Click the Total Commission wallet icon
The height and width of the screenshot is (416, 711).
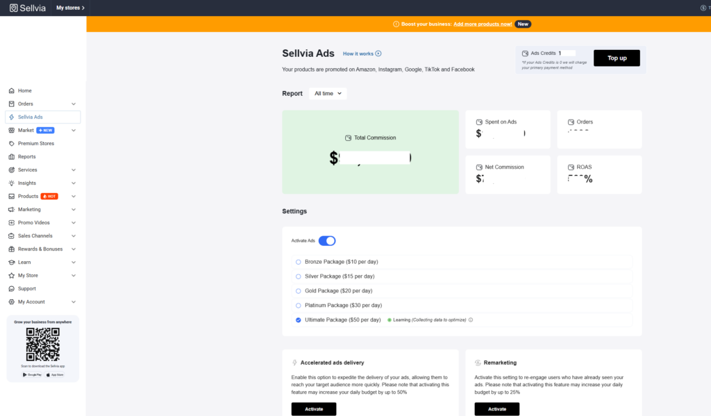tap(349, 138)
